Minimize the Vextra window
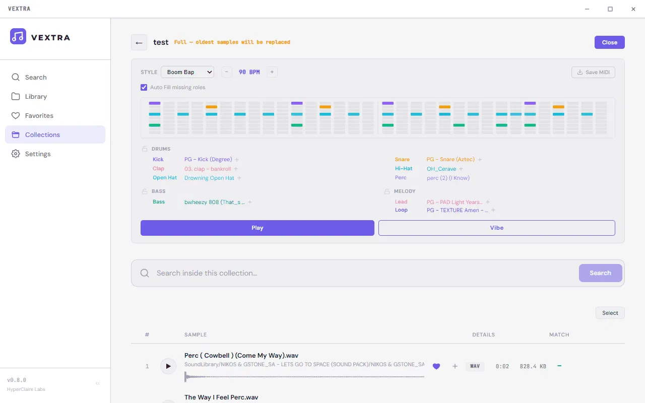This screenshot has height=403, width=645. (587, 9)
